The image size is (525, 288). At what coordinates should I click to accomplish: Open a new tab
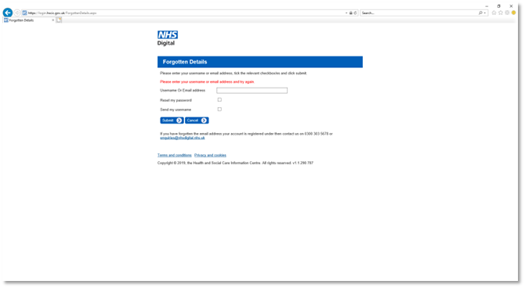point(59,20)
